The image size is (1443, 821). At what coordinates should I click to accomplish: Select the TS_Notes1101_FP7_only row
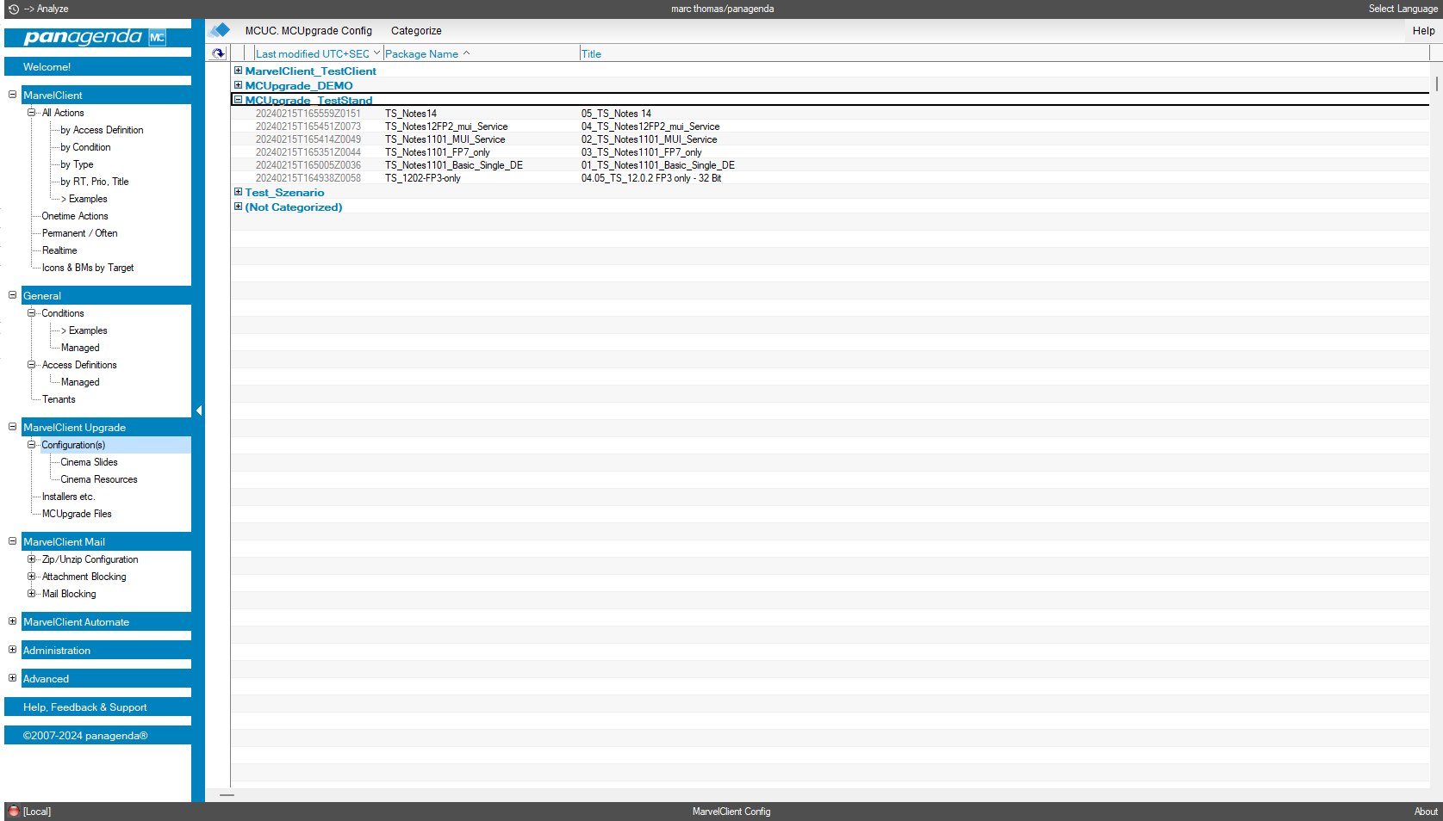830,152
